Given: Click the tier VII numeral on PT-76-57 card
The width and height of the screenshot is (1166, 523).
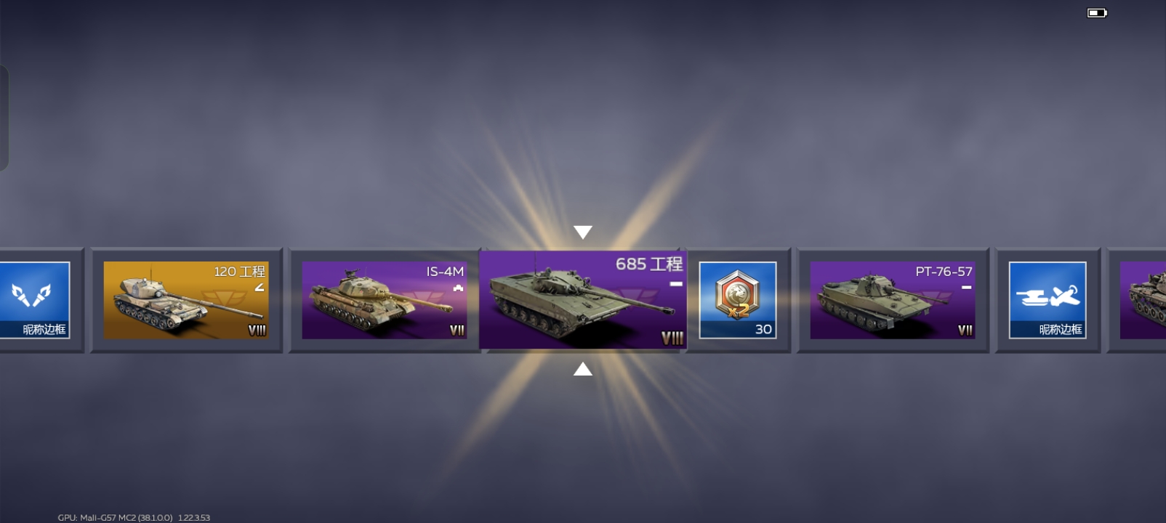Looking at the screenshot, I should 965,331.
